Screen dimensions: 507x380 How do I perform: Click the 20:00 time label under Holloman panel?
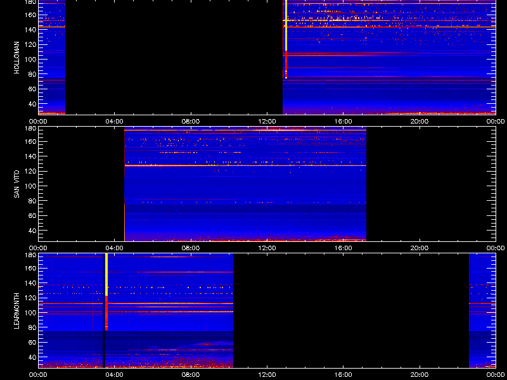coord(420,122)
